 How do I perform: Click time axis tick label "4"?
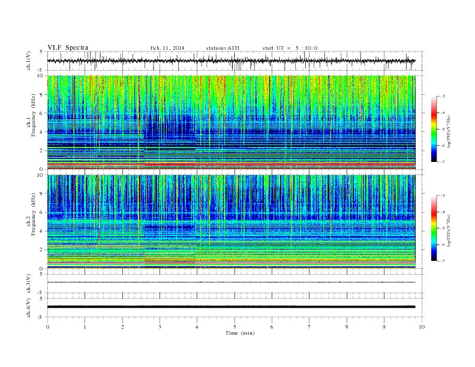pyautogui.click(x=197, y=327)
